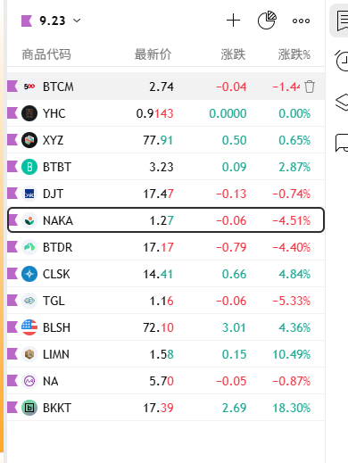Open the watchlist panel icon in right sidebar
The height and width of the screenshot is (463, 348).
(342, 21)
